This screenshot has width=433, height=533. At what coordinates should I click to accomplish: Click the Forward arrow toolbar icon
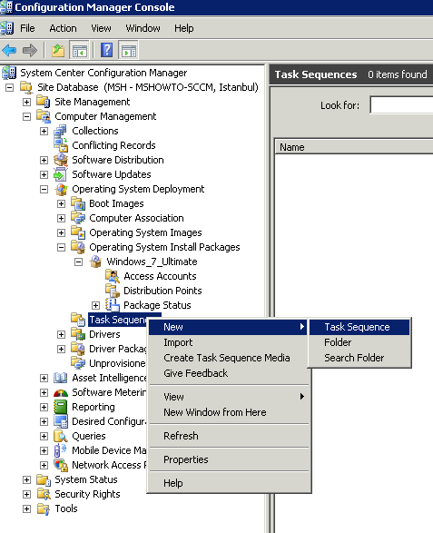[30, 50]
